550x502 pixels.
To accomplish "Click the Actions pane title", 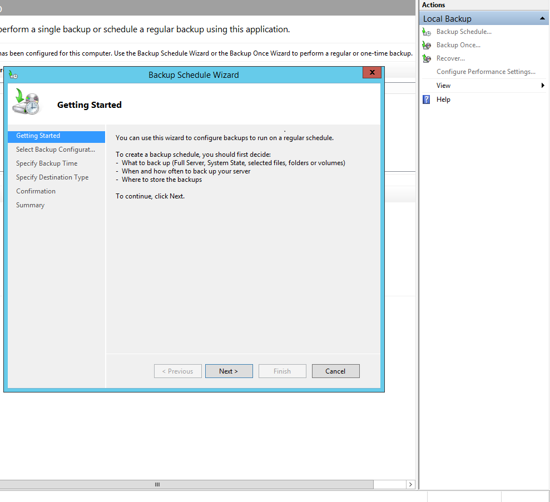I will point(434,5).
